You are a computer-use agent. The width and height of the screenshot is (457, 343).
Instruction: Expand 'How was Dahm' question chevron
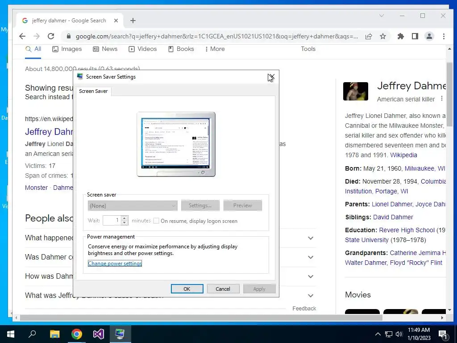coord(311,276)
